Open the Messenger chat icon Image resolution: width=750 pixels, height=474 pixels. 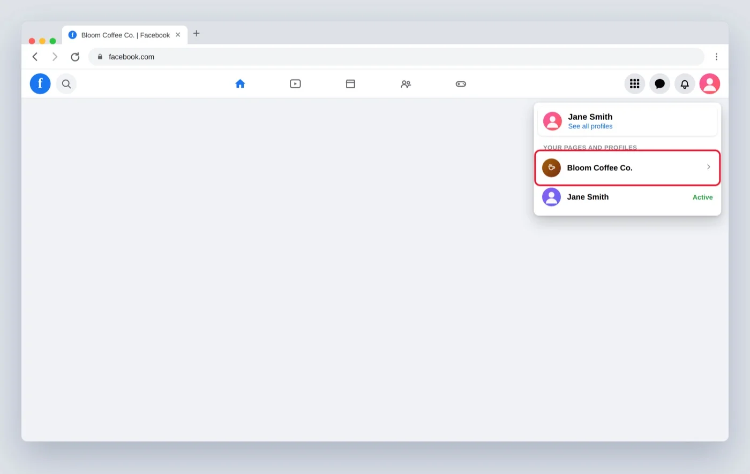coord(660,83)
